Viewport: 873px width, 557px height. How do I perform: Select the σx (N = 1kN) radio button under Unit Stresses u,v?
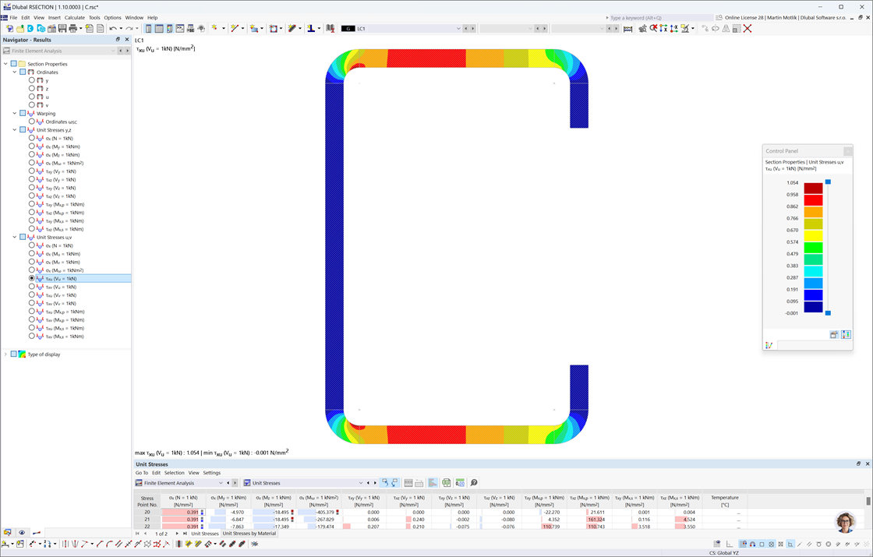point(32,245)
